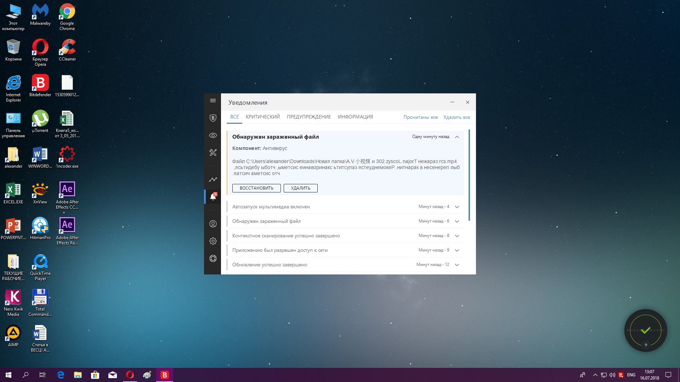Expand the Контекстное сканирование успешно завершено notification
680x382 pixels.
pyautogui.click(x=457, y=236)
